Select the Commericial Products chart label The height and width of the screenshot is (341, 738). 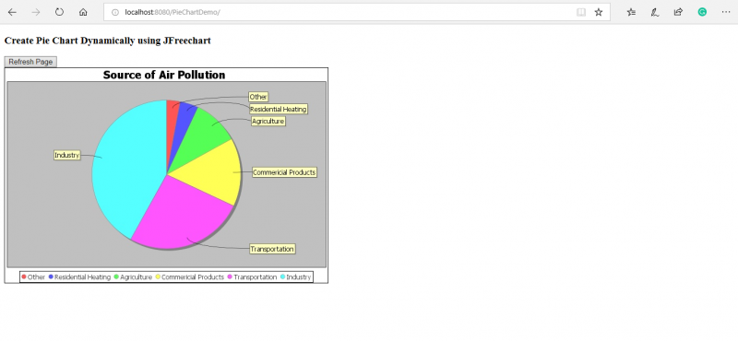(x=284, y=172)
